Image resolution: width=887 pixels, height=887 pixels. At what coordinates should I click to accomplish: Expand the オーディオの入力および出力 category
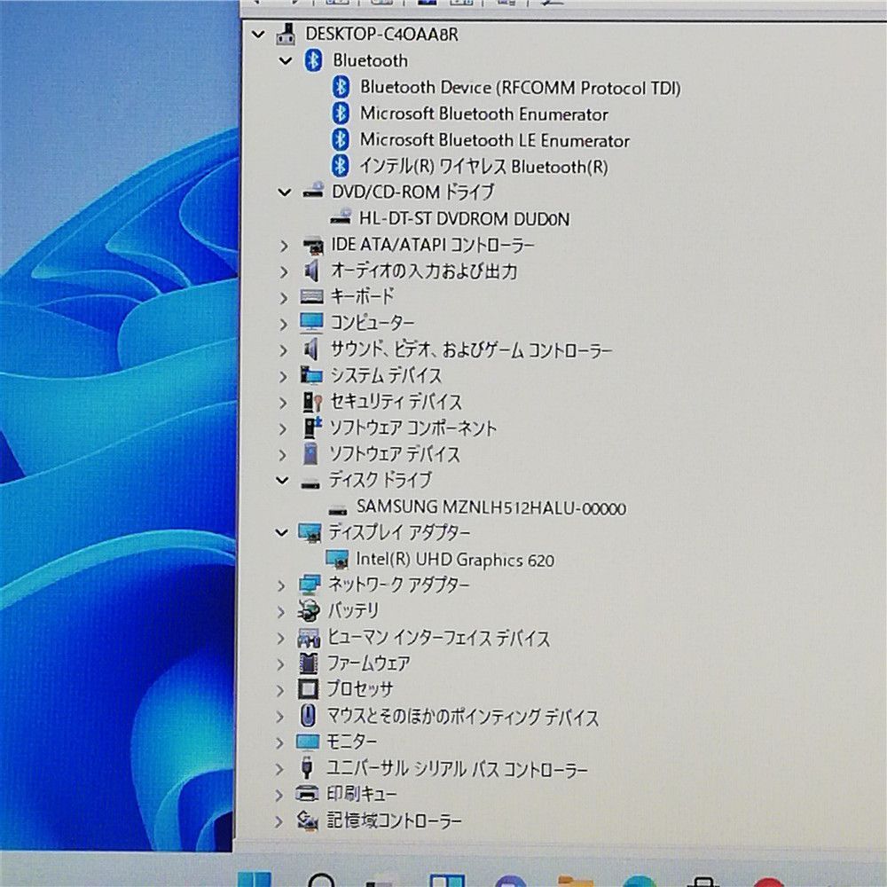point(284,272)
